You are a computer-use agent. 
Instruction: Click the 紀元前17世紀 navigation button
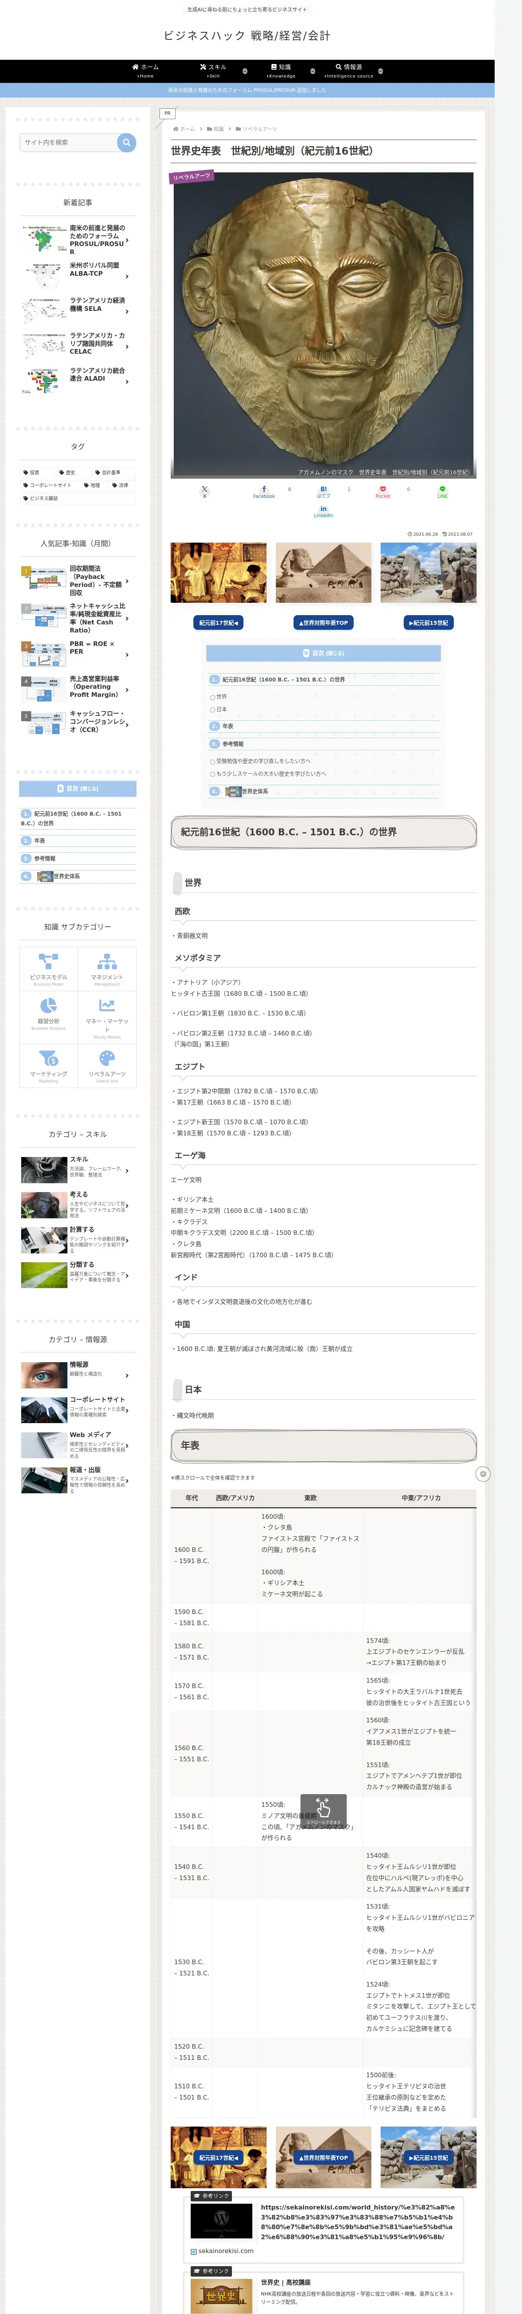(x=218, y=622)
